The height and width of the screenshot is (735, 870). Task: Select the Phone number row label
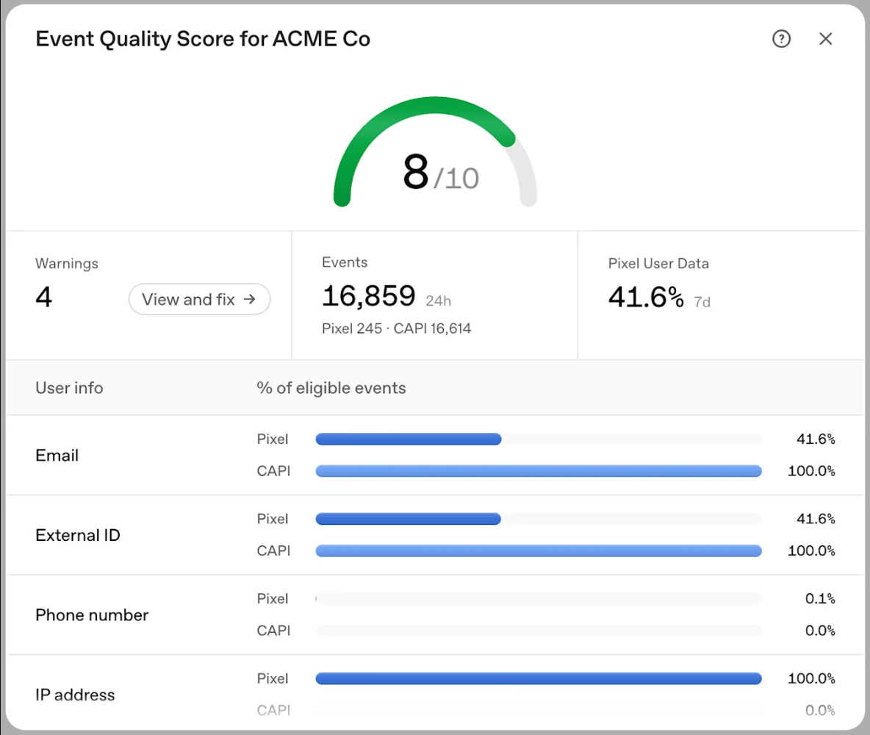tap(92, 615)
